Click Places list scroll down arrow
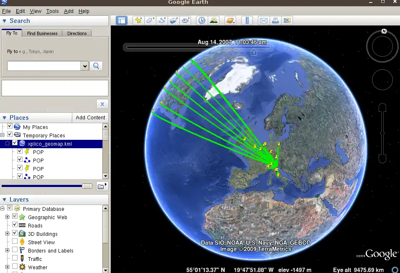 click(x=105, y=176)
